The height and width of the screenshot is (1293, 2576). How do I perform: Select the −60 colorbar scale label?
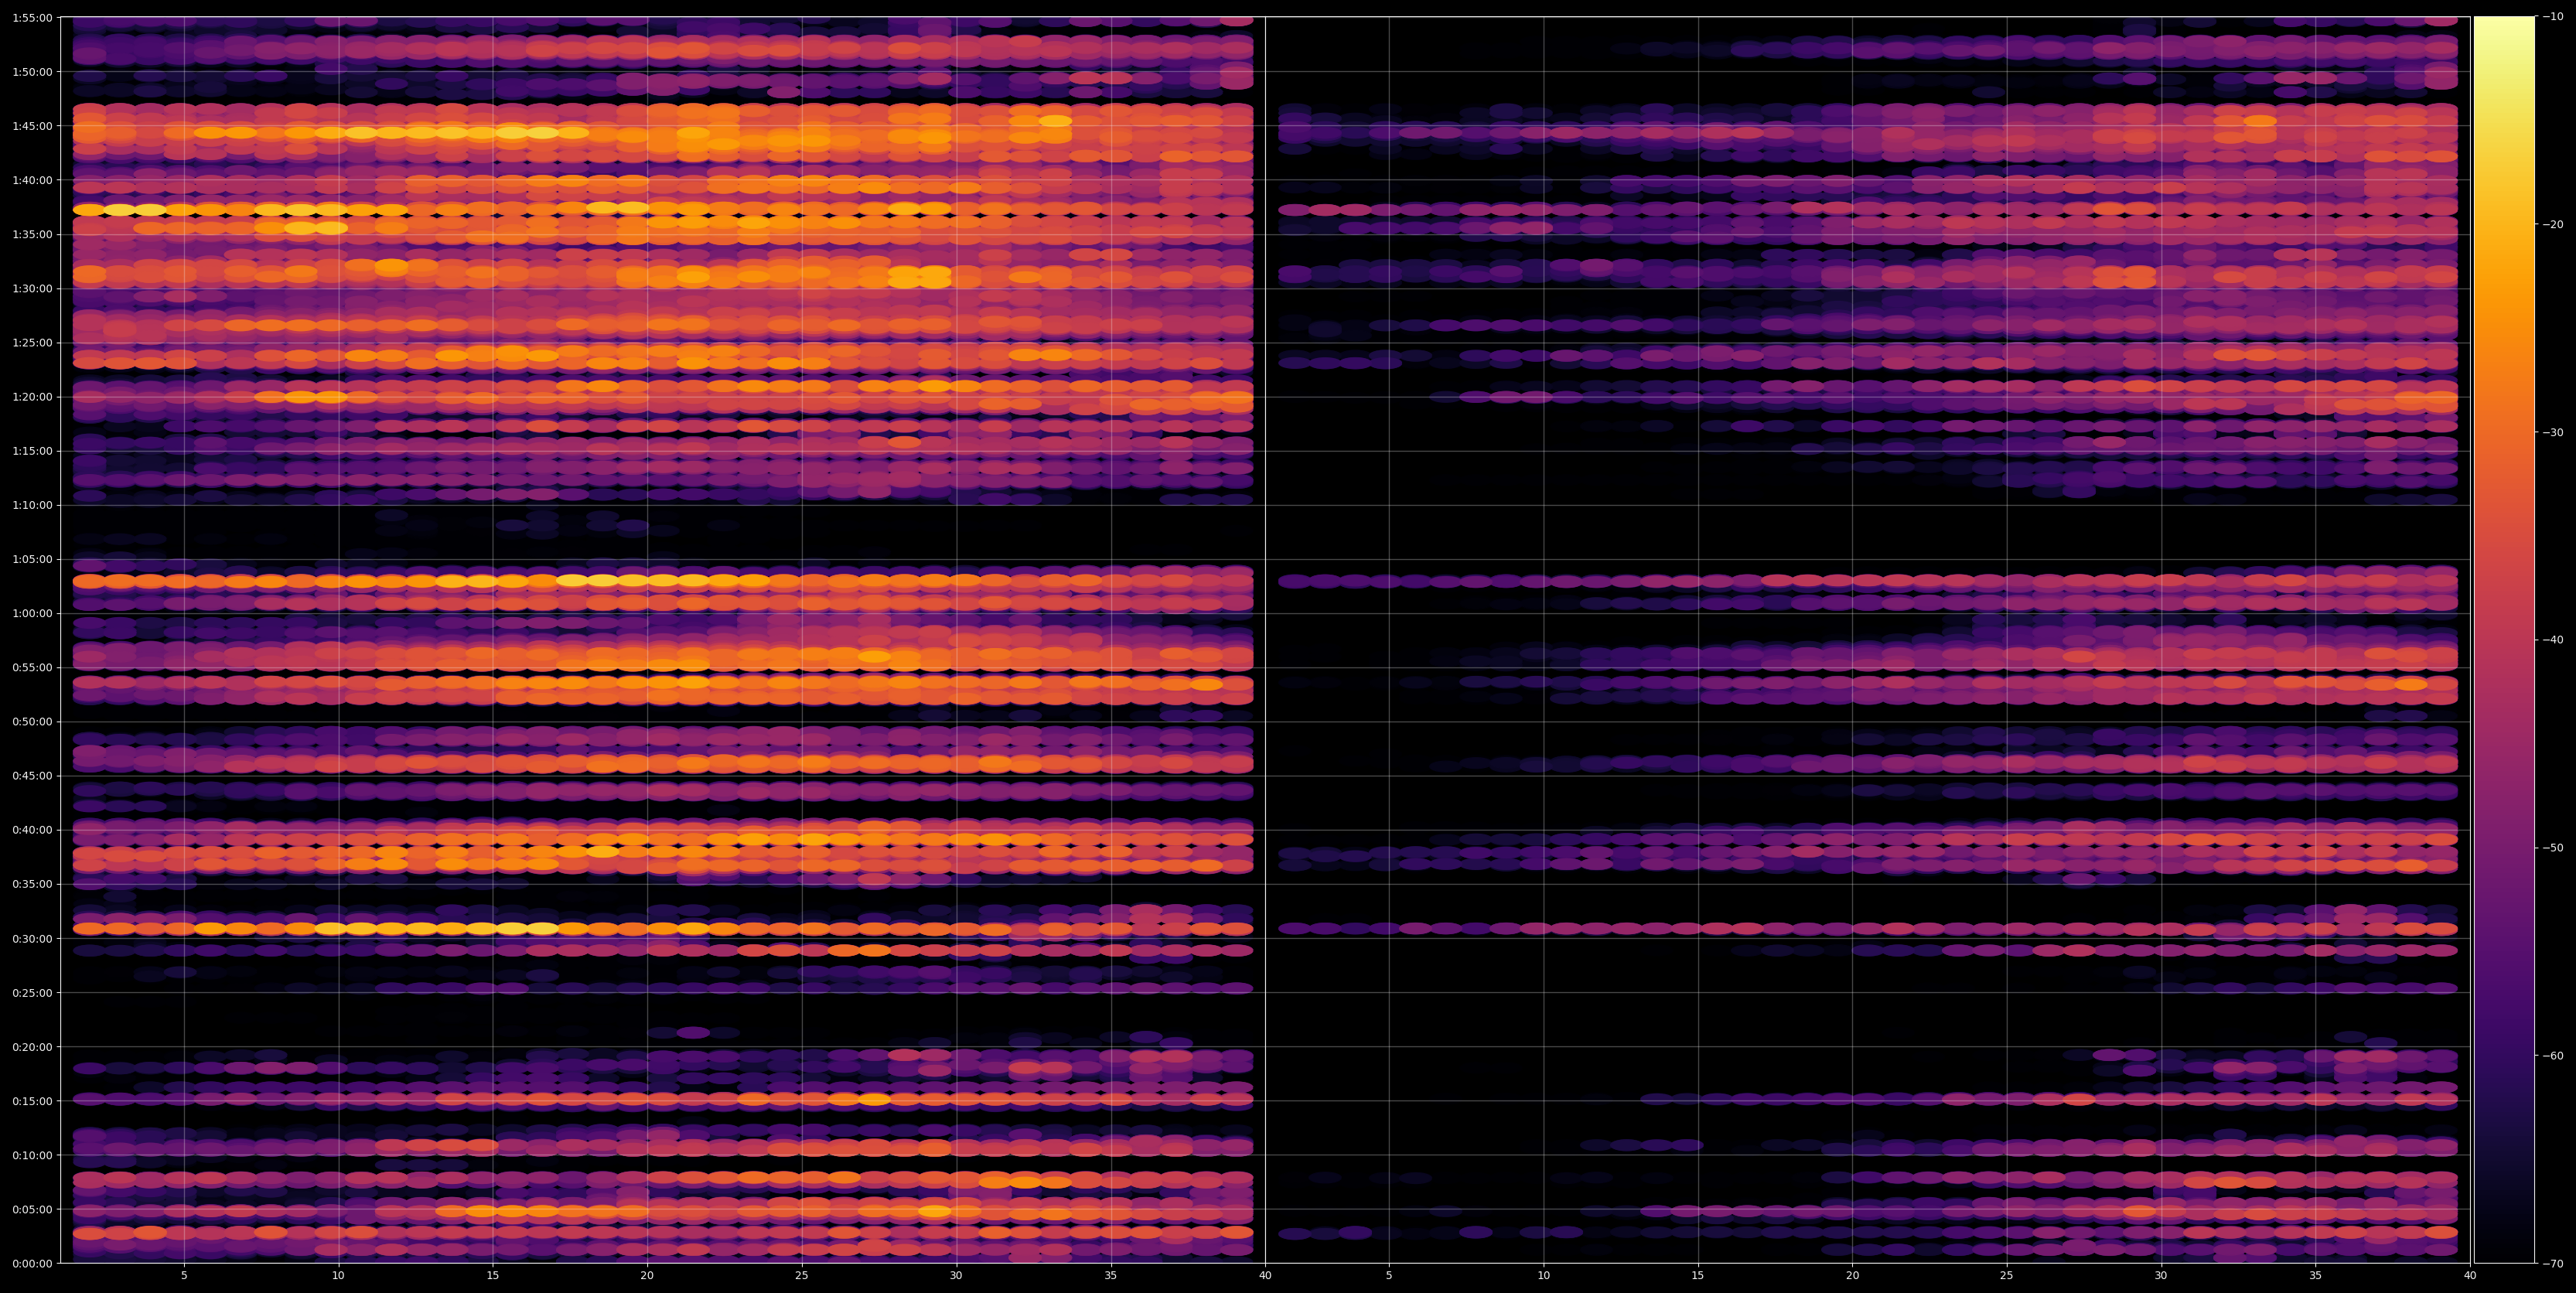click(2553, 1056)
